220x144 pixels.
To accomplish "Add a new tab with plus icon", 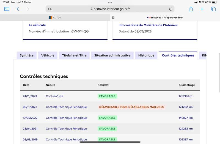I will 202,9.
